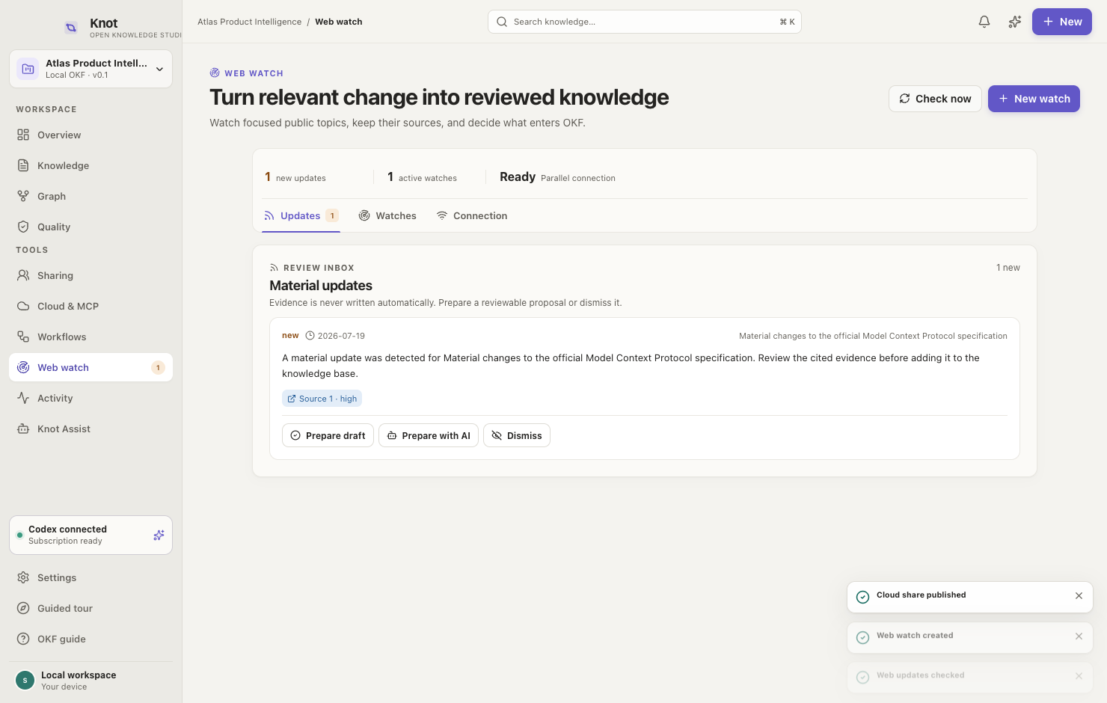Click Prepare draft button
The height and width of the screenshot is (703, 1107).
[328, 435]
